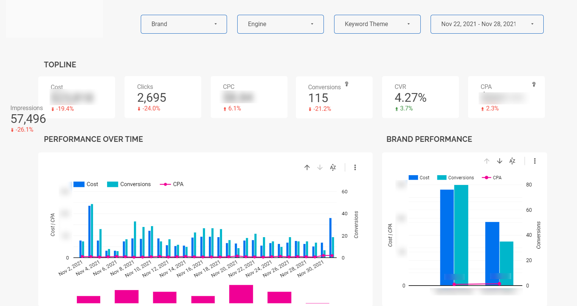Select the Conversions 115 scorecard value
The height and width of the screenshot is (306, 577).
coord(318,98)
